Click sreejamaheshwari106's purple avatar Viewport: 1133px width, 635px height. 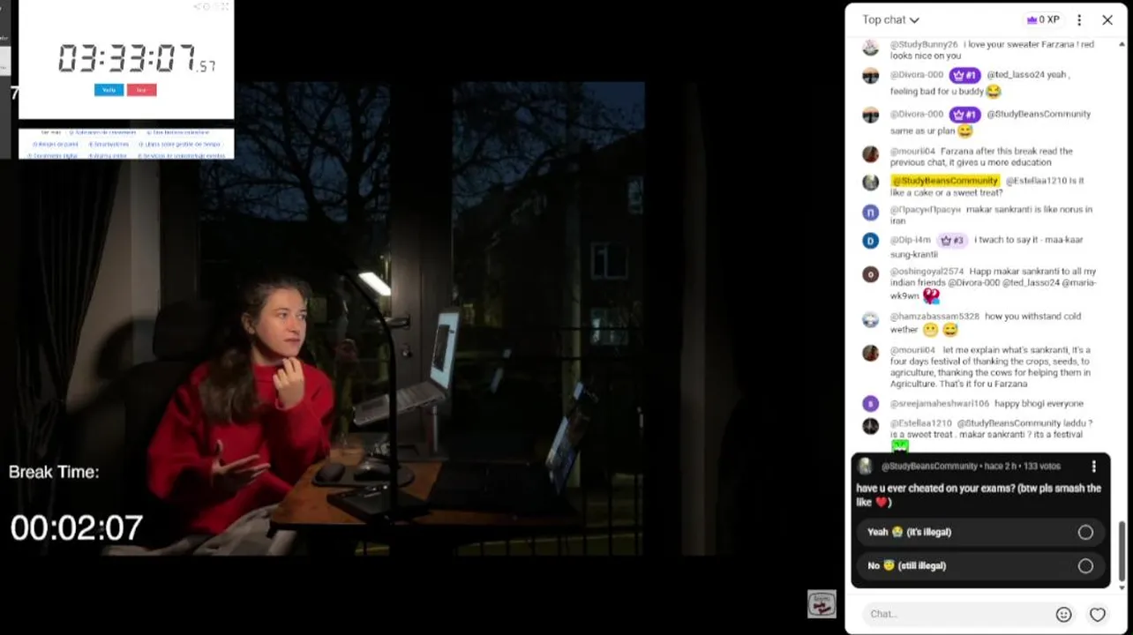point(870,404)
